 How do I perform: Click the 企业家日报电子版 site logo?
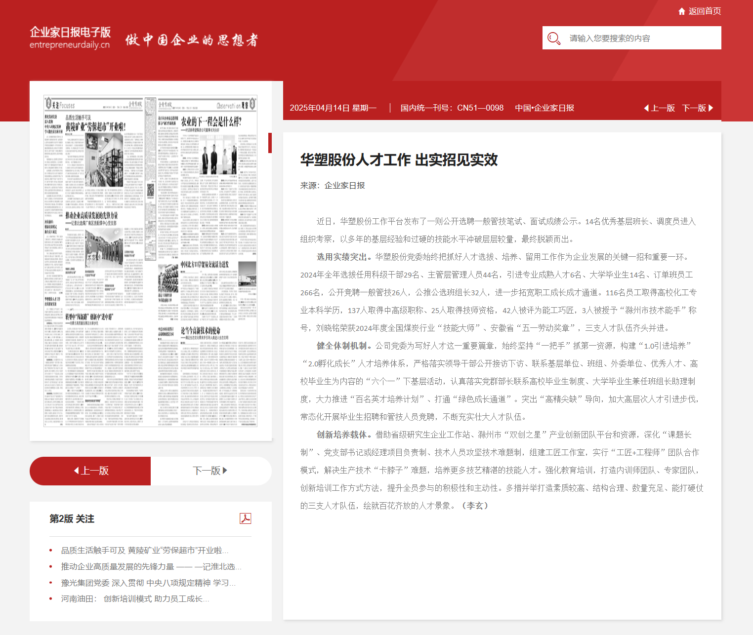pyautogui.click(x=70, y=38)
